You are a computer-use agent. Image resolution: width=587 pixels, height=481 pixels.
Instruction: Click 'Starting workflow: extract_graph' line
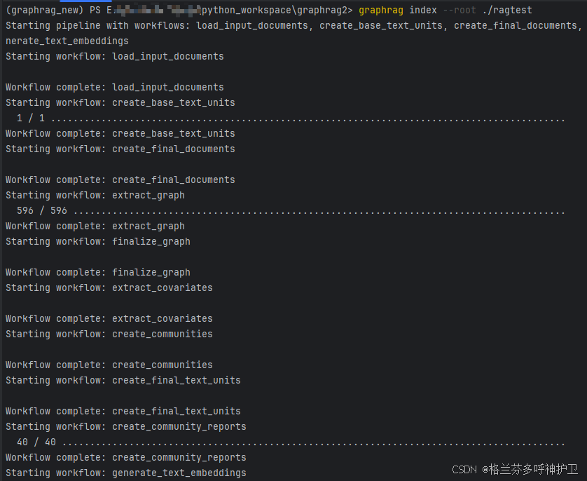95,195
